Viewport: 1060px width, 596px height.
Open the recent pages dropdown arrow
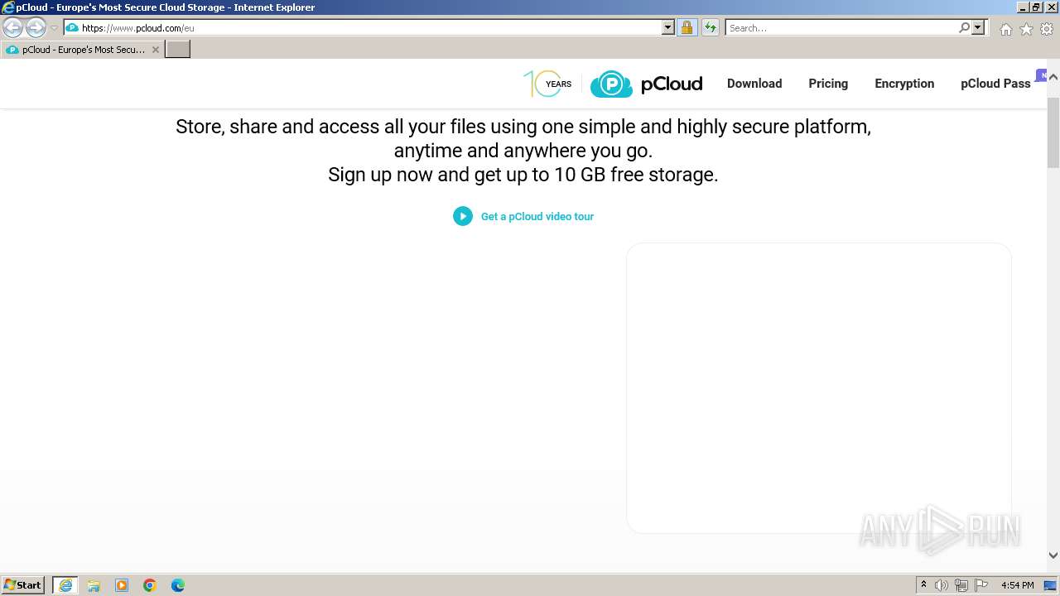tap(54, 28)
